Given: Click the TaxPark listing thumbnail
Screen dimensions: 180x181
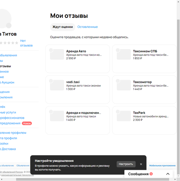Looking at the screenshot, I should 124,116.
